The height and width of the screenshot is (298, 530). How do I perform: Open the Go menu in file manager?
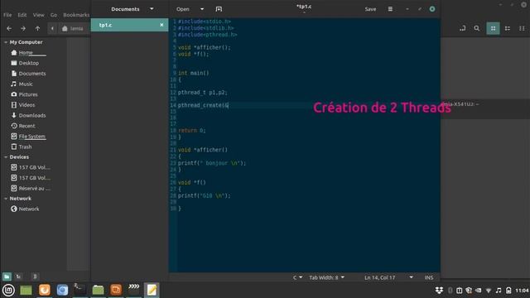53,15
